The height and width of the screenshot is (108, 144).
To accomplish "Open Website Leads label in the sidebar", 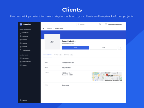I will [x=26, y=50].
